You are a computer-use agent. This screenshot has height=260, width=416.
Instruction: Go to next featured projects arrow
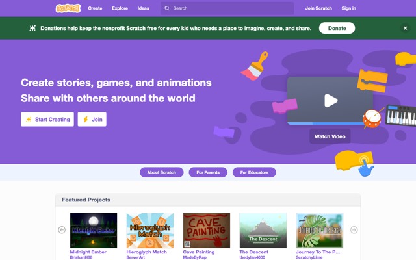[354, 229]
